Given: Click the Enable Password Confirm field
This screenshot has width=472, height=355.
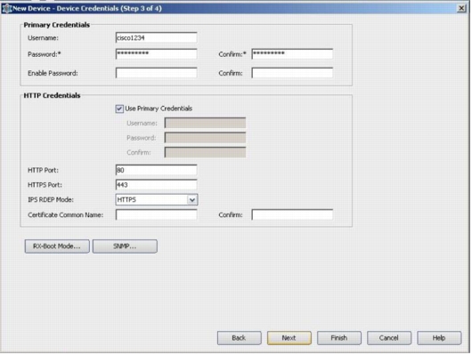Looking at the screenshot, I should (x=292, y=73).
